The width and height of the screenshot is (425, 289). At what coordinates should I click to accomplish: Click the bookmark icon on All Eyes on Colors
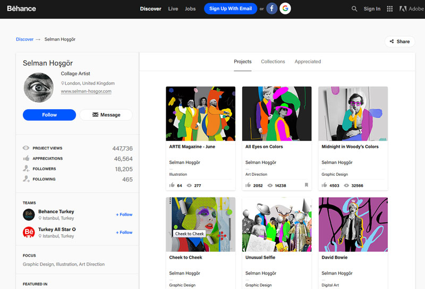pos(307,185)
